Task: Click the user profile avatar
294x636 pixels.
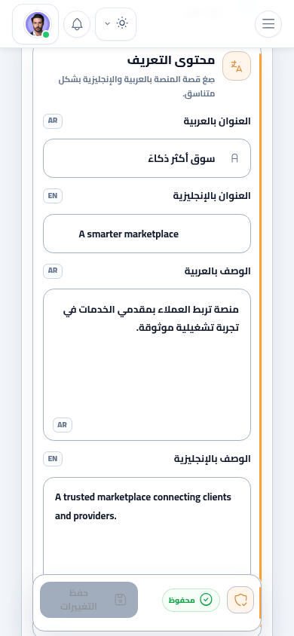Action: click(37, 24)
